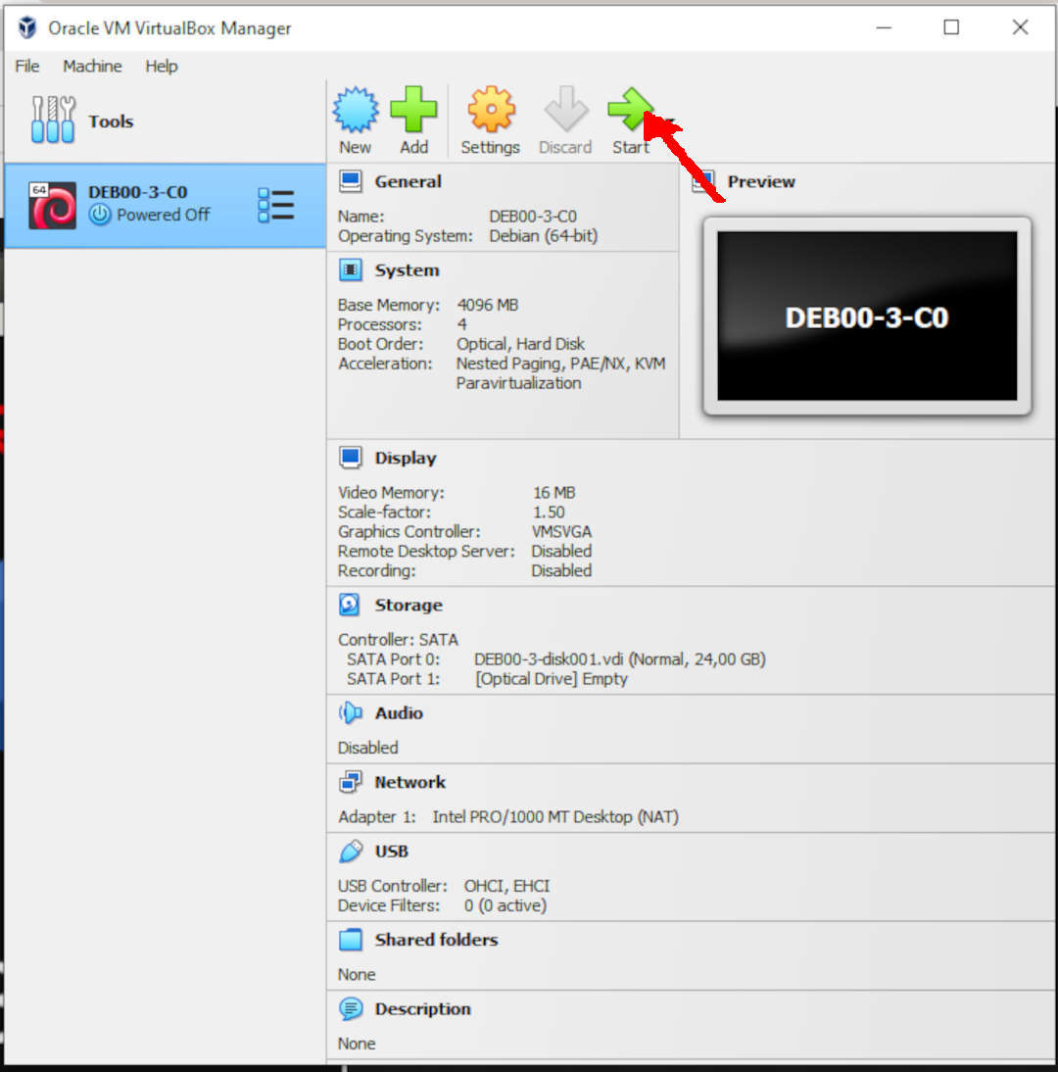Click the Network section header

tap(409, 782)
